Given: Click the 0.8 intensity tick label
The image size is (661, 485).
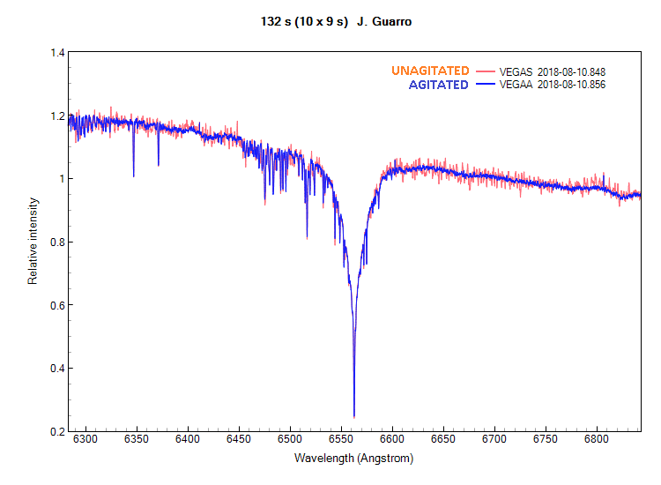Looking at the screenshot, I should point(57,242).
